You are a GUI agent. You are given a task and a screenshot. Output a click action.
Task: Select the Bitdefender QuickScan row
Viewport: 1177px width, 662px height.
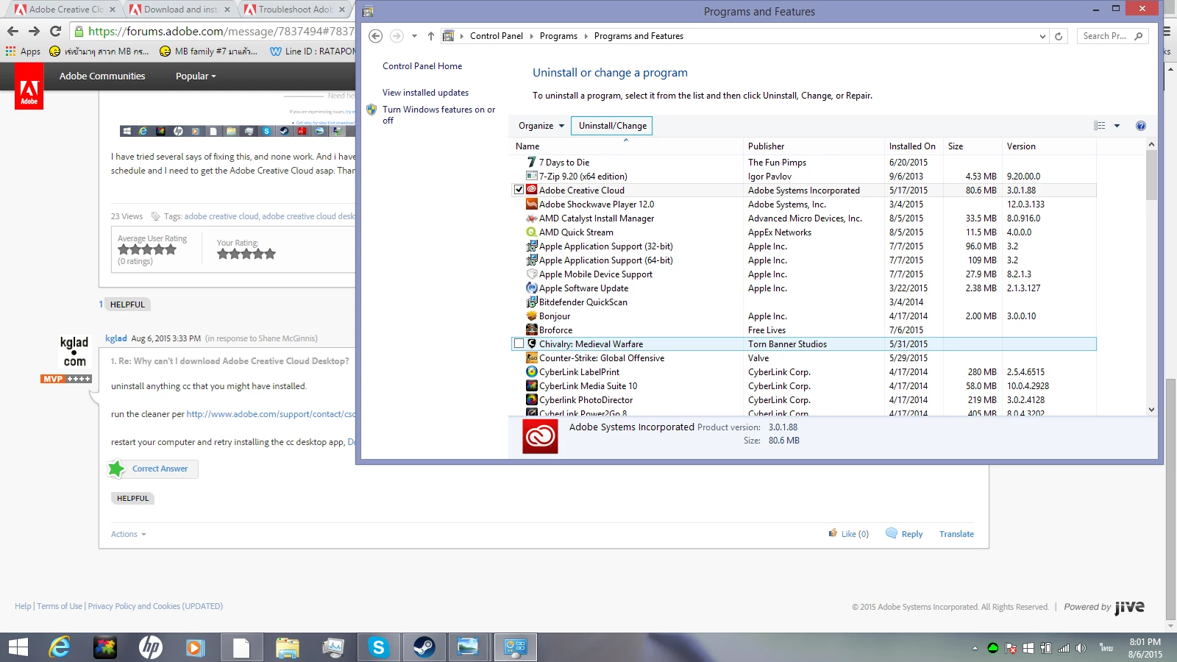pyautogui.click(x=803, y=302)
